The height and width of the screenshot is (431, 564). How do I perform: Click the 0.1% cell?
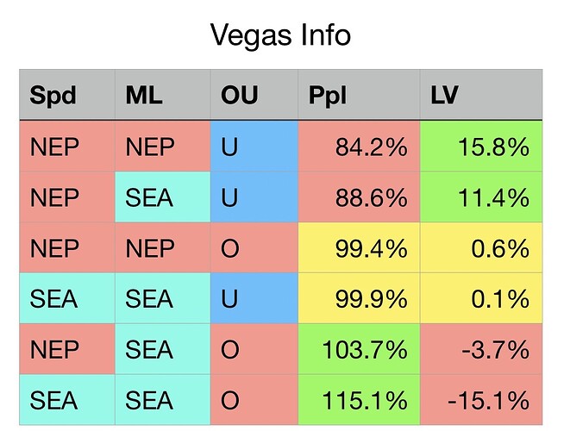tap(480, 298)
